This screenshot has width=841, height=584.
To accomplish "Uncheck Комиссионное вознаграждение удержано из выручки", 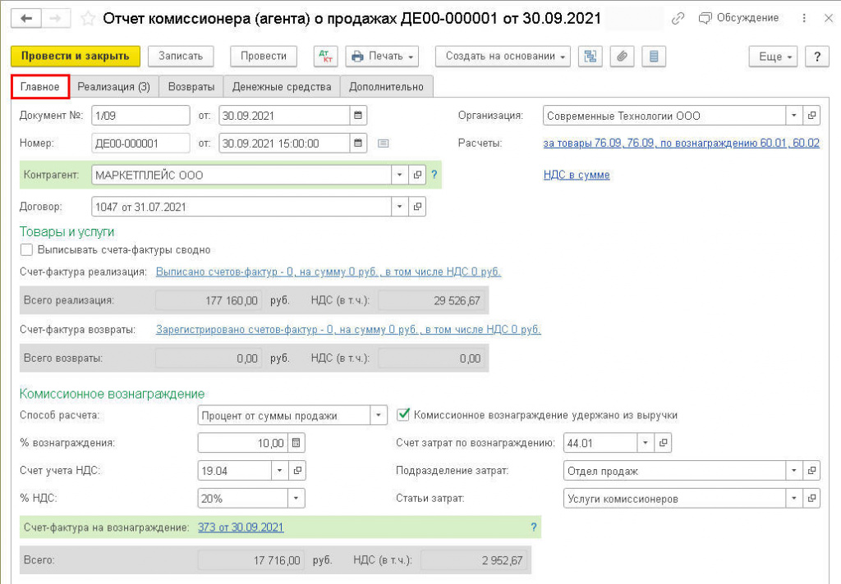I will point(403,415).
